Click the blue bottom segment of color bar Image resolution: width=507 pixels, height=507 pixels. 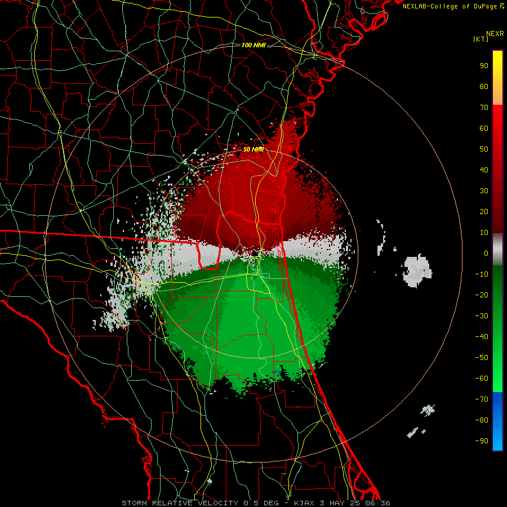(x=497, y=421)
